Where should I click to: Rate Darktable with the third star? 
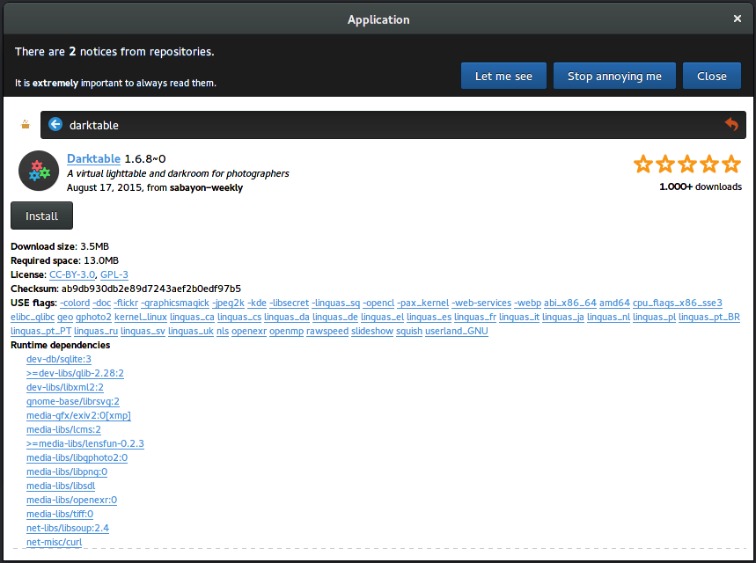click(687, 164)
